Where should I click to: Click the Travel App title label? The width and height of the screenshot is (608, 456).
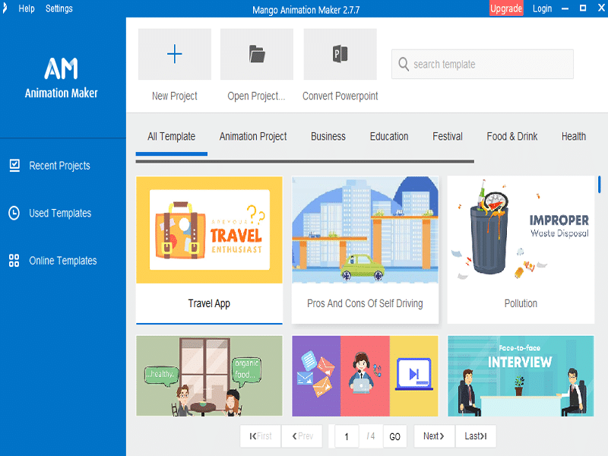209,303
